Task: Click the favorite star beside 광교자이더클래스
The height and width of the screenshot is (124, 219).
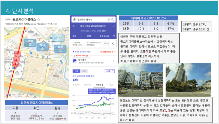Action: tap(39, 19)
